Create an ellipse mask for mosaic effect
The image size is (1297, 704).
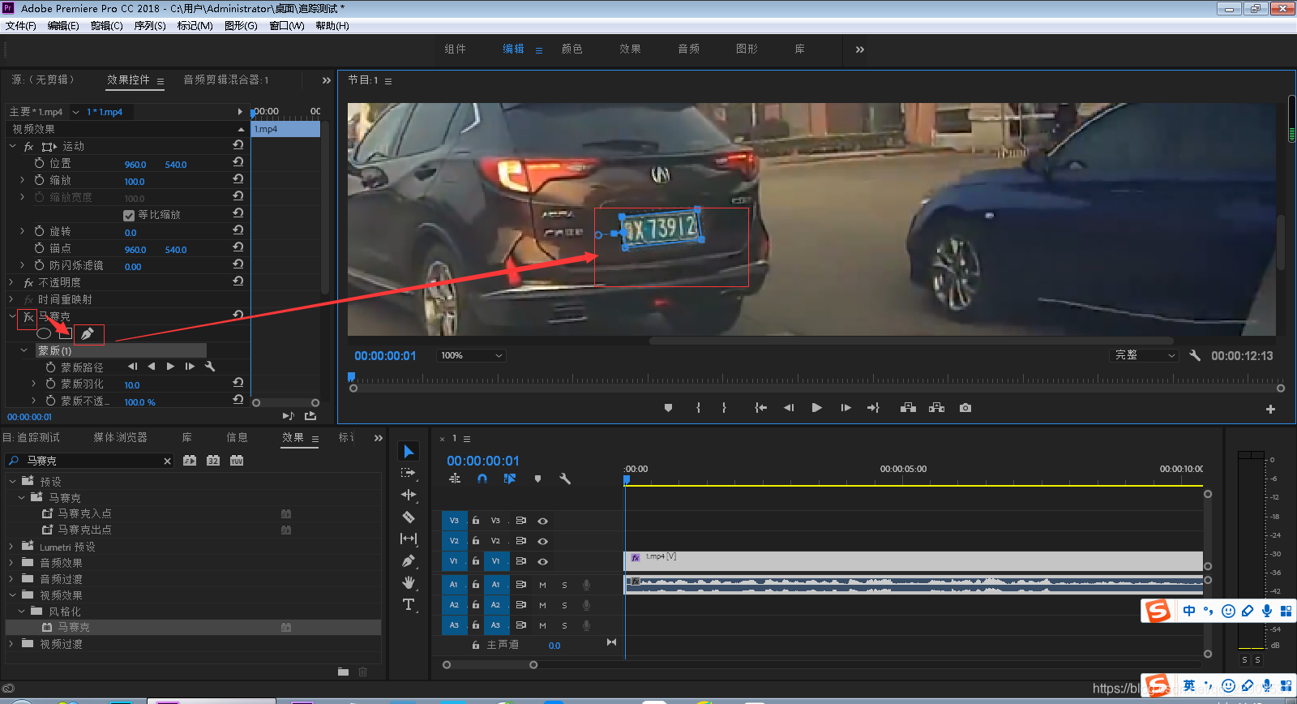(44, 333)
